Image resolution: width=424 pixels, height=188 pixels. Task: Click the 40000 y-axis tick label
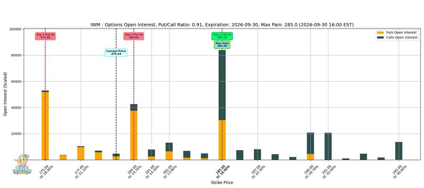tap(16, 108)
